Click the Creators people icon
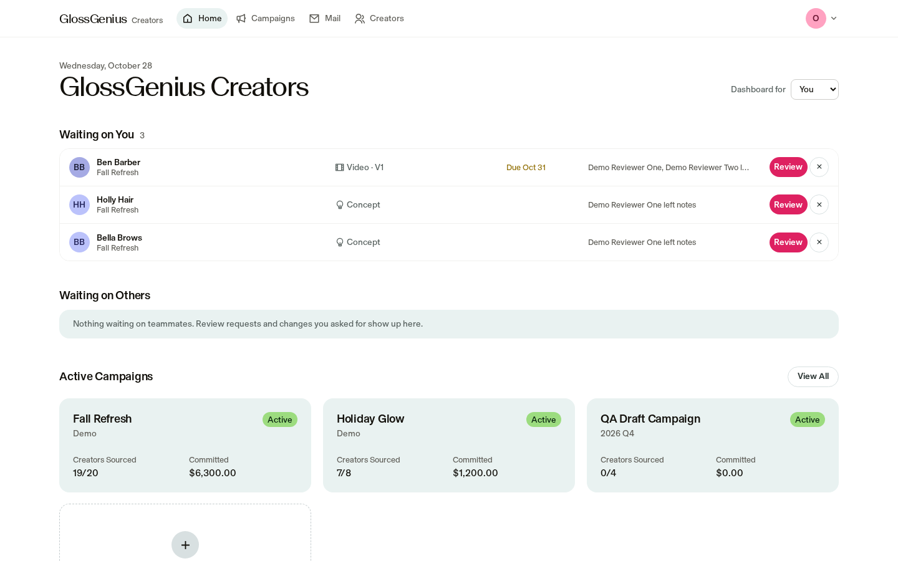898x561 pixels. click(x=360, y=19)
